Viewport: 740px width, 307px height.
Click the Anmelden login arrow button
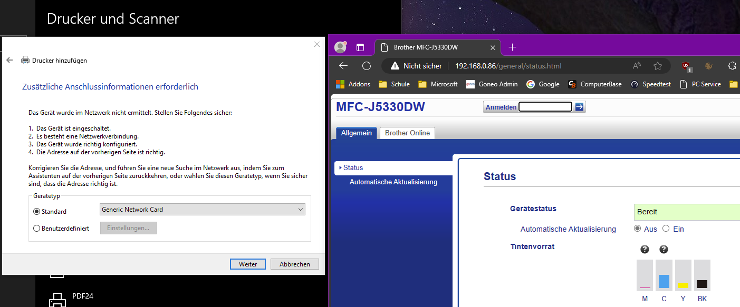[579, 107]
